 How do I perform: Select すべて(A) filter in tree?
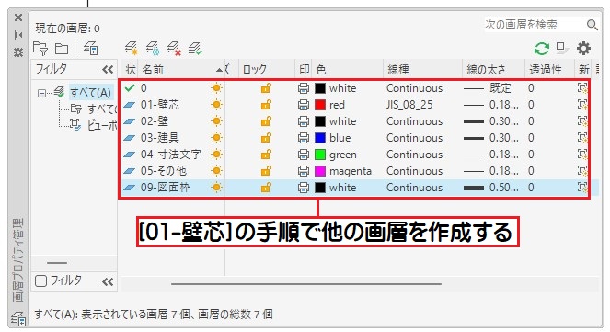click(x=91, y=93)
